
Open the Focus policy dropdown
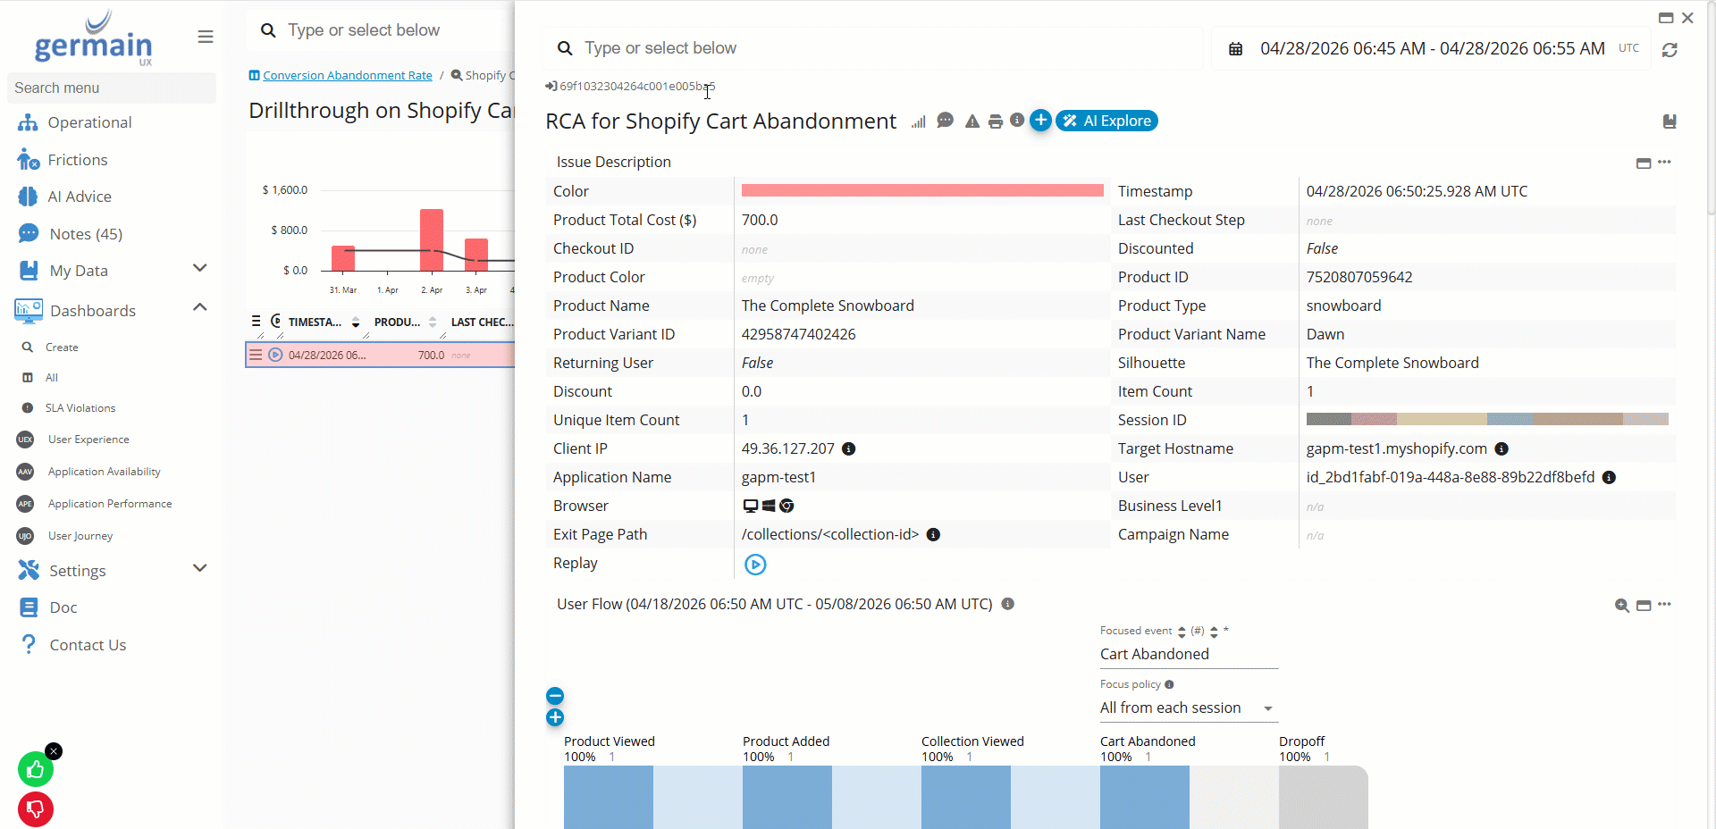point(1189,708)
